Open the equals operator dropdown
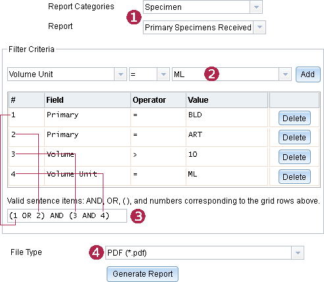 [x=149, y=74]
